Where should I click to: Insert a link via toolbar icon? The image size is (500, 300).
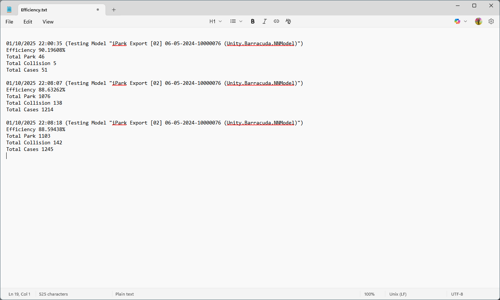pos(276,21)
